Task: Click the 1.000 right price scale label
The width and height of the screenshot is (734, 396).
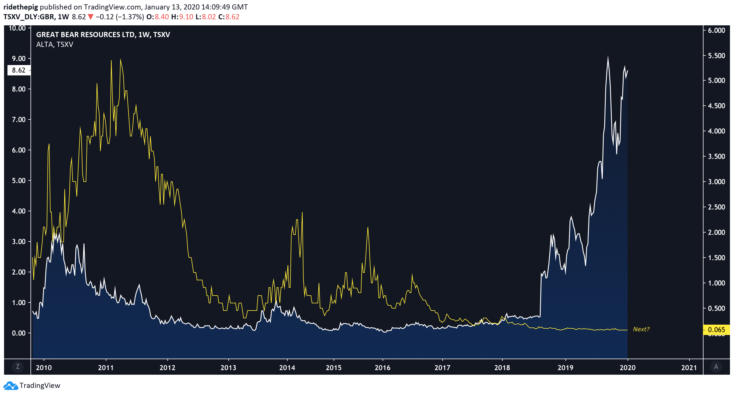Action: (716, 283)
